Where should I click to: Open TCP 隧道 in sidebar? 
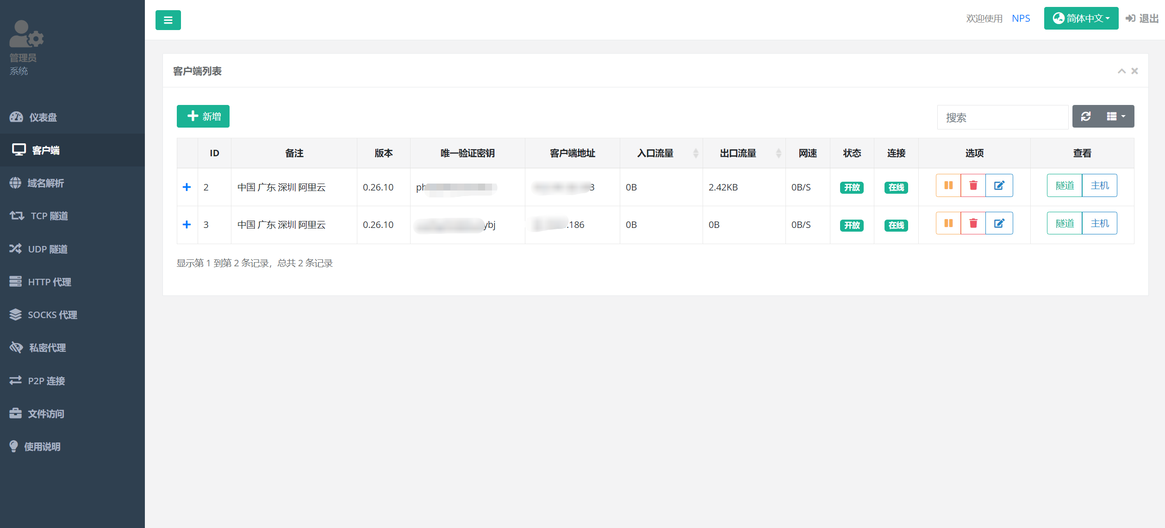(x=49, y=216)
